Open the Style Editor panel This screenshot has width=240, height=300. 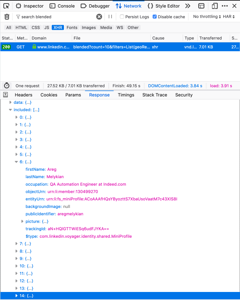tap(164, 6)
